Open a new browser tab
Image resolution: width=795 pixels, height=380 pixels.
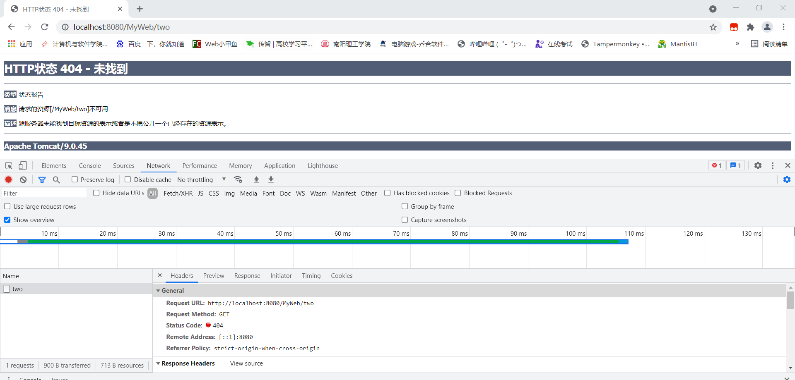coord(140,9)
